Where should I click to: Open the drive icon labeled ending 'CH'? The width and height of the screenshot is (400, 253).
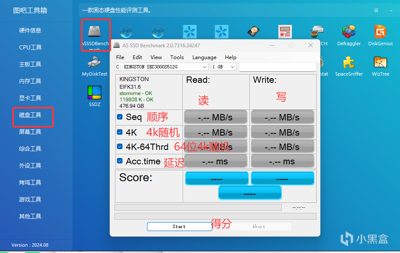[x=317, y=32]
